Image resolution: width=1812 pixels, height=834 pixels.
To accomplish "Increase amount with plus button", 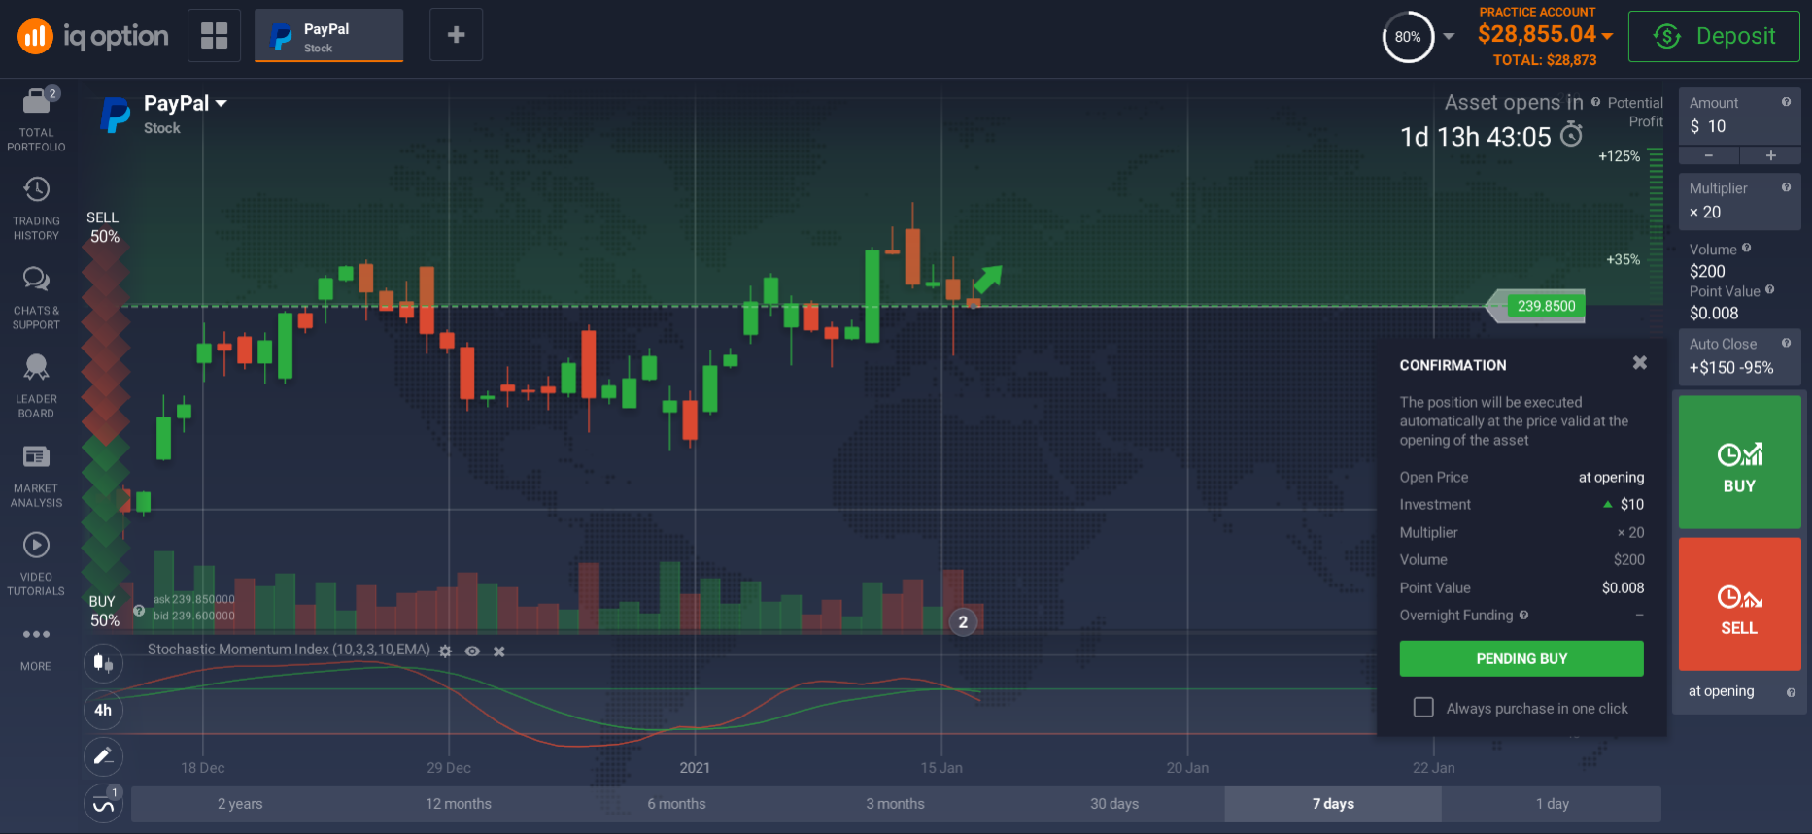I will [x=1770, y=155].
